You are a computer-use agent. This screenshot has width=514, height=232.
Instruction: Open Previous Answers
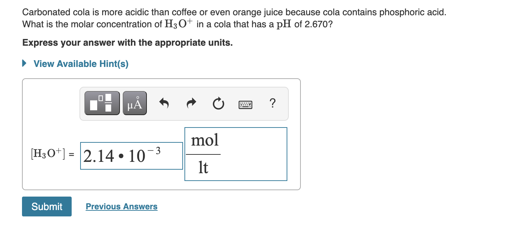coord(121,206)
